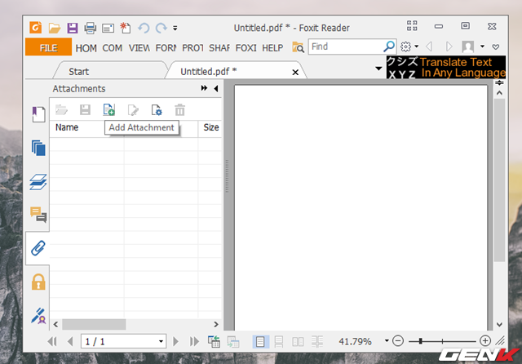The image size is (522, 364).
Task: Open search settings gear icon
Action: point(405,47)
